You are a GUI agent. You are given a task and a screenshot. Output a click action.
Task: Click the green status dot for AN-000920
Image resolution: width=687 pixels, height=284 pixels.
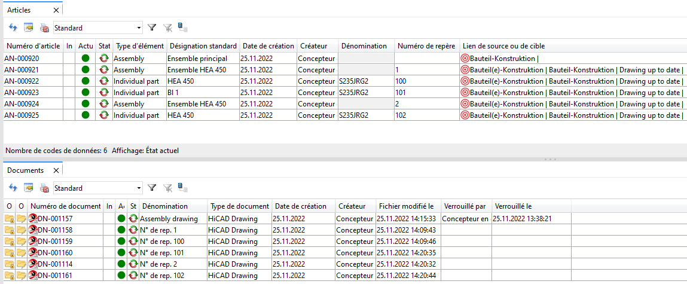click(x=86, y=59)
